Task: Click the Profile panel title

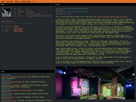Action: [3, 5]
